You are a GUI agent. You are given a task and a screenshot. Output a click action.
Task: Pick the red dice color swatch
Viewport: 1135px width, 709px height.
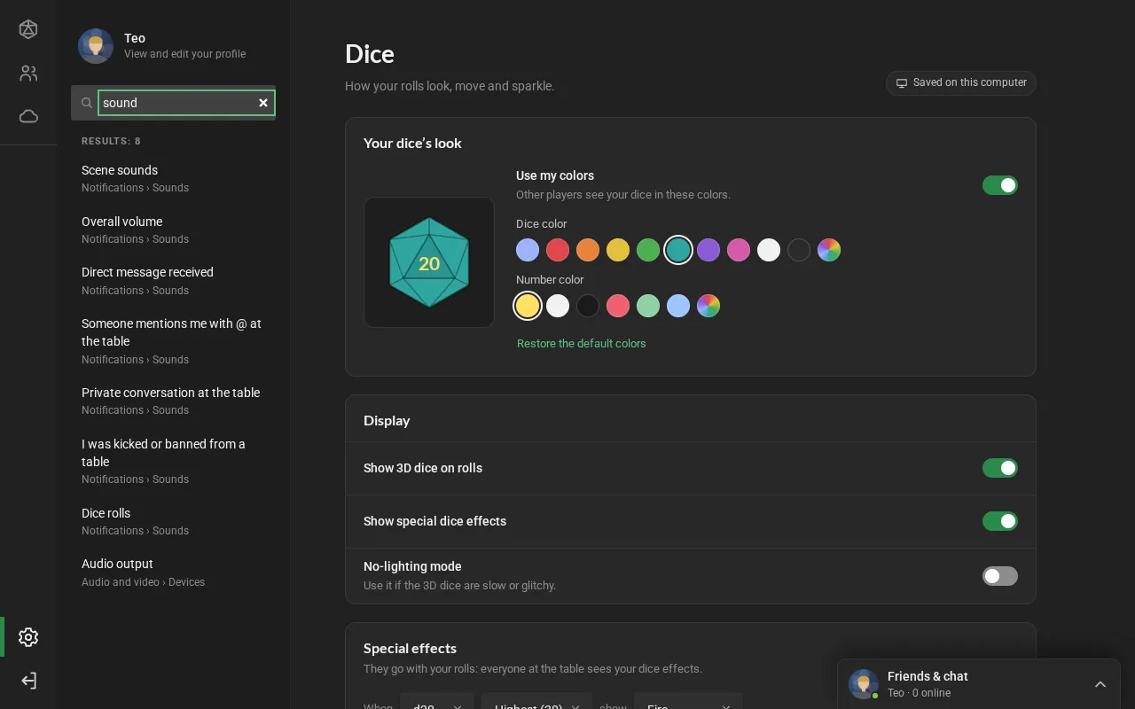[x=558, y=250]
